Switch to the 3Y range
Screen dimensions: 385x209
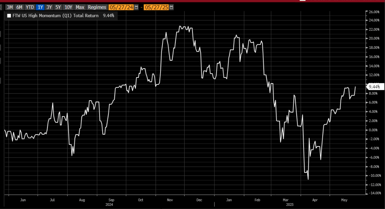point(49,7)
